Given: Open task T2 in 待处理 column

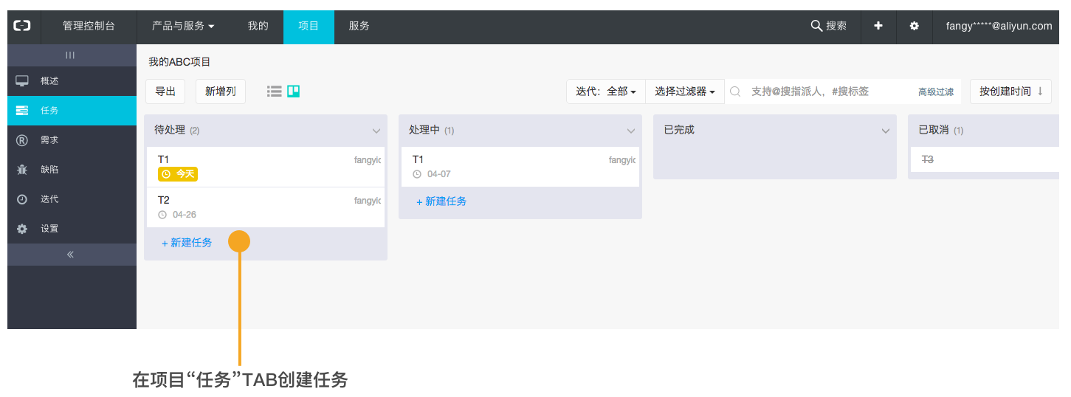Looking at the screenshot, I should (x=266, y=207).
